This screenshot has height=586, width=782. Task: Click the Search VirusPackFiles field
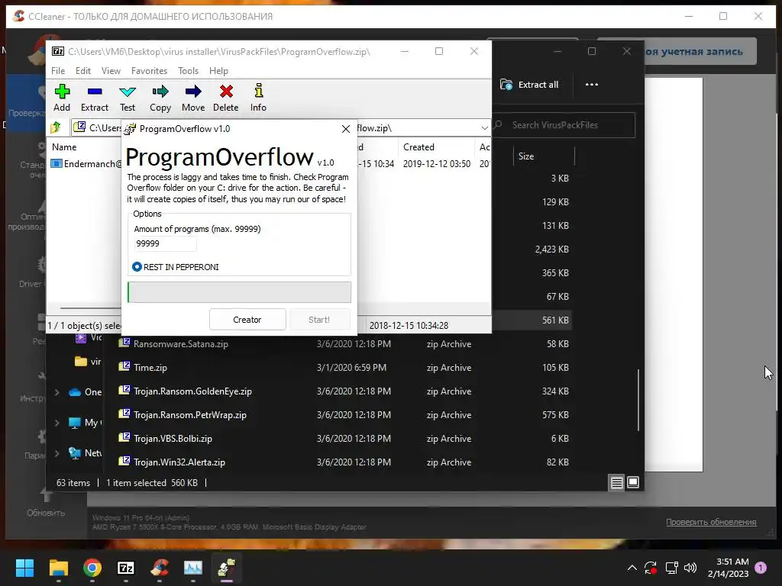click(x=564, y=125)
